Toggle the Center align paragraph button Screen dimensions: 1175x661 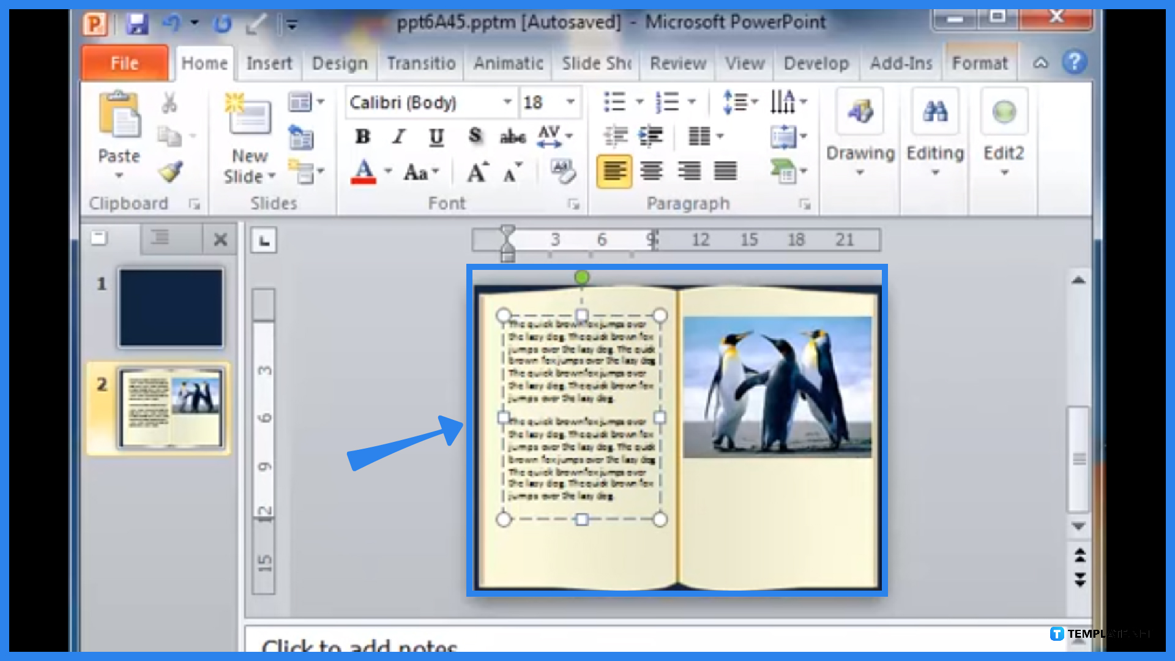[x=651, y=171]
